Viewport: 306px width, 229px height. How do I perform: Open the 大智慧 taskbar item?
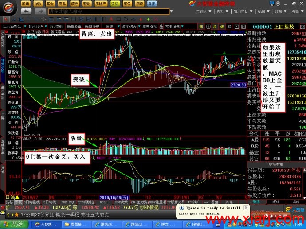(46, 225)
